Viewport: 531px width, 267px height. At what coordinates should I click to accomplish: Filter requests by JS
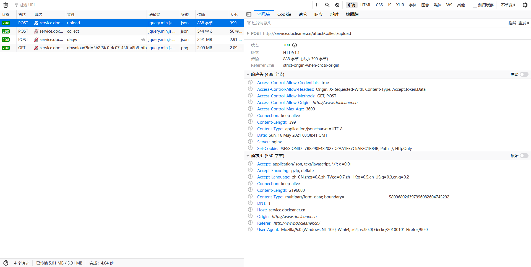point(389,5)
